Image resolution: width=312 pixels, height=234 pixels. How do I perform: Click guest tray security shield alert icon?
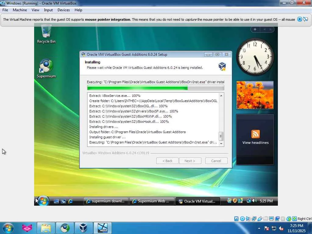(235, 201)
